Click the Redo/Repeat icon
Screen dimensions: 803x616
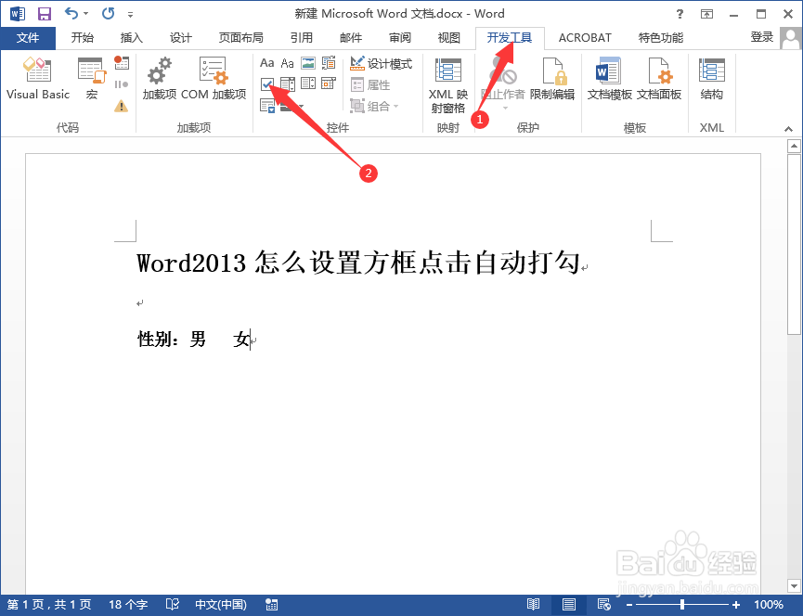tap(108, 14)
